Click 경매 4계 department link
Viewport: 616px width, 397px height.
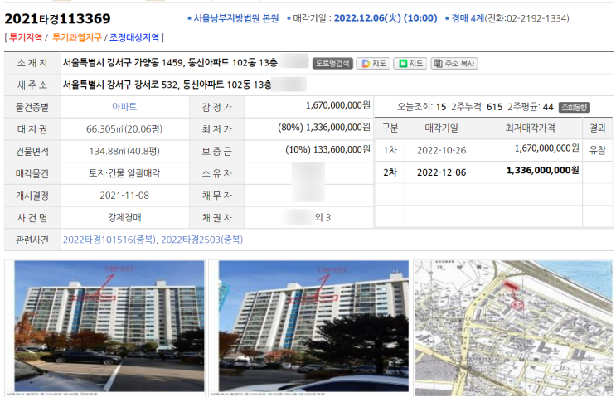point(468,18)
